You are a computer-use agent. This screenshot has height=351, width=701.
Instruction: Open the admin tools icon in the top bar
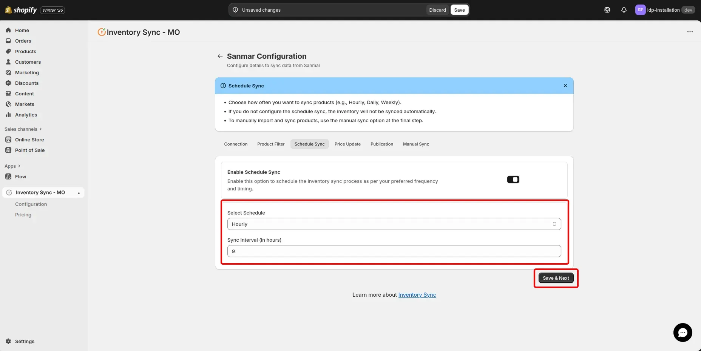click(x=607, y=10)
